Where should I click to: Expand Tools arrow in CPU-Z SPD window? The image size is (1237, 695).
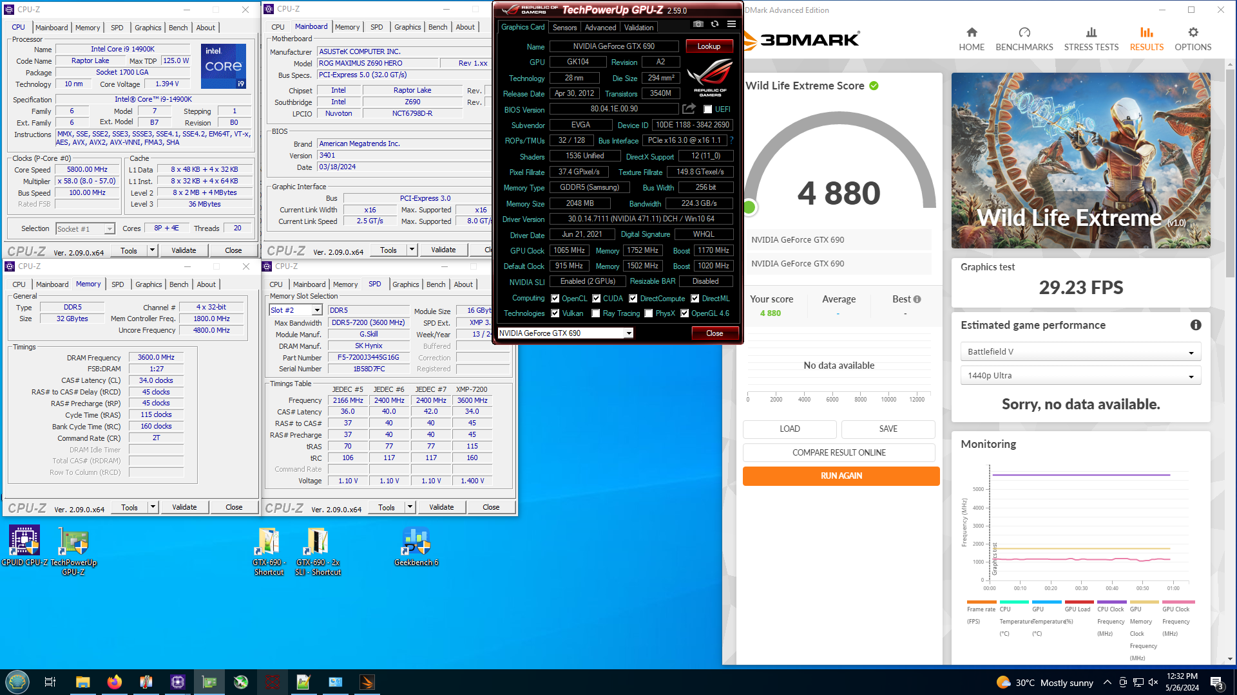coord(410,507)
